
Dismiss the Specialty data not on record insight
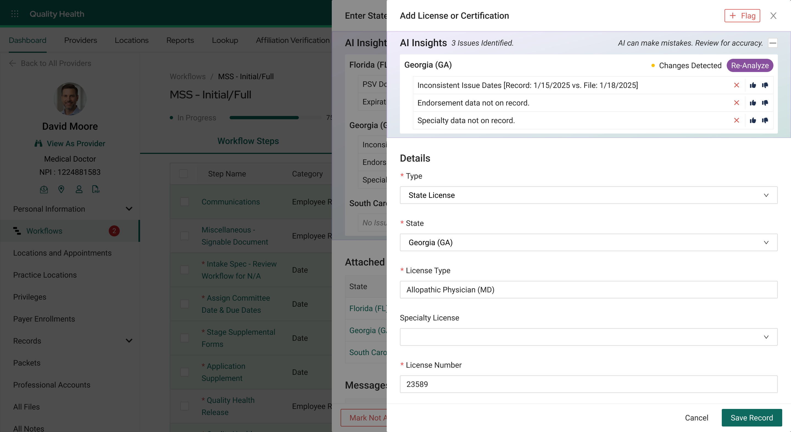pos(736,120)
